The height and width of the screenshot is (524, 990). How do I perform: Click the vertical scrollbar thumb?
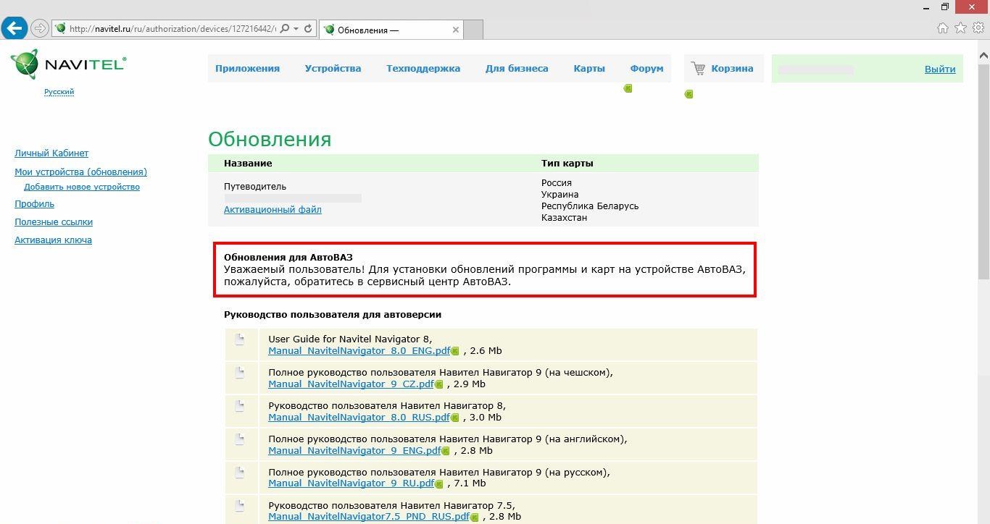983,170
